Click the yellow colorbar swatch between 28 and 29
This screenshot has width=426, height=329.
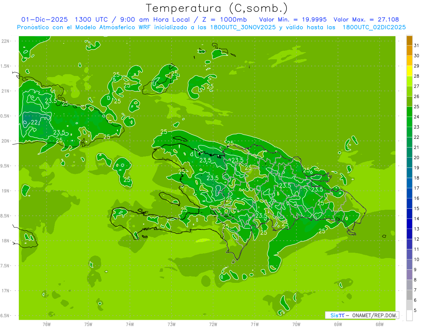pos(410,71)
